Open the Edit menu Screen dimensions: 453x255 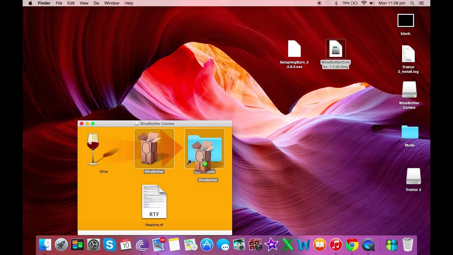pyautogui.click(x=71, y=3)
